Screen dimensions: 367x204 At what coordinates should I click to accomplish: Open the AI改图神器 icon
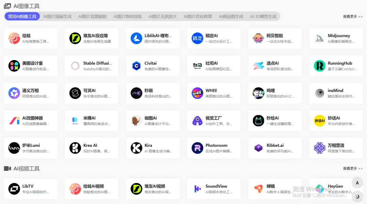[14, 121]
